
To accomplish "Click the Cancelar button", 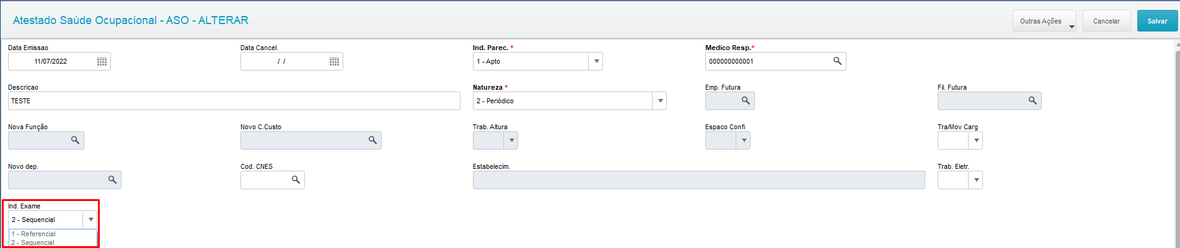I will tap(1106, 21).
